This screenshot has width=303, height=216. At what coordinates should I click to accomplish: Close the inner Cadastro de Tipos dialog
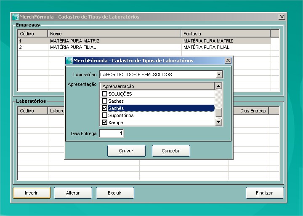click(228, 61)
